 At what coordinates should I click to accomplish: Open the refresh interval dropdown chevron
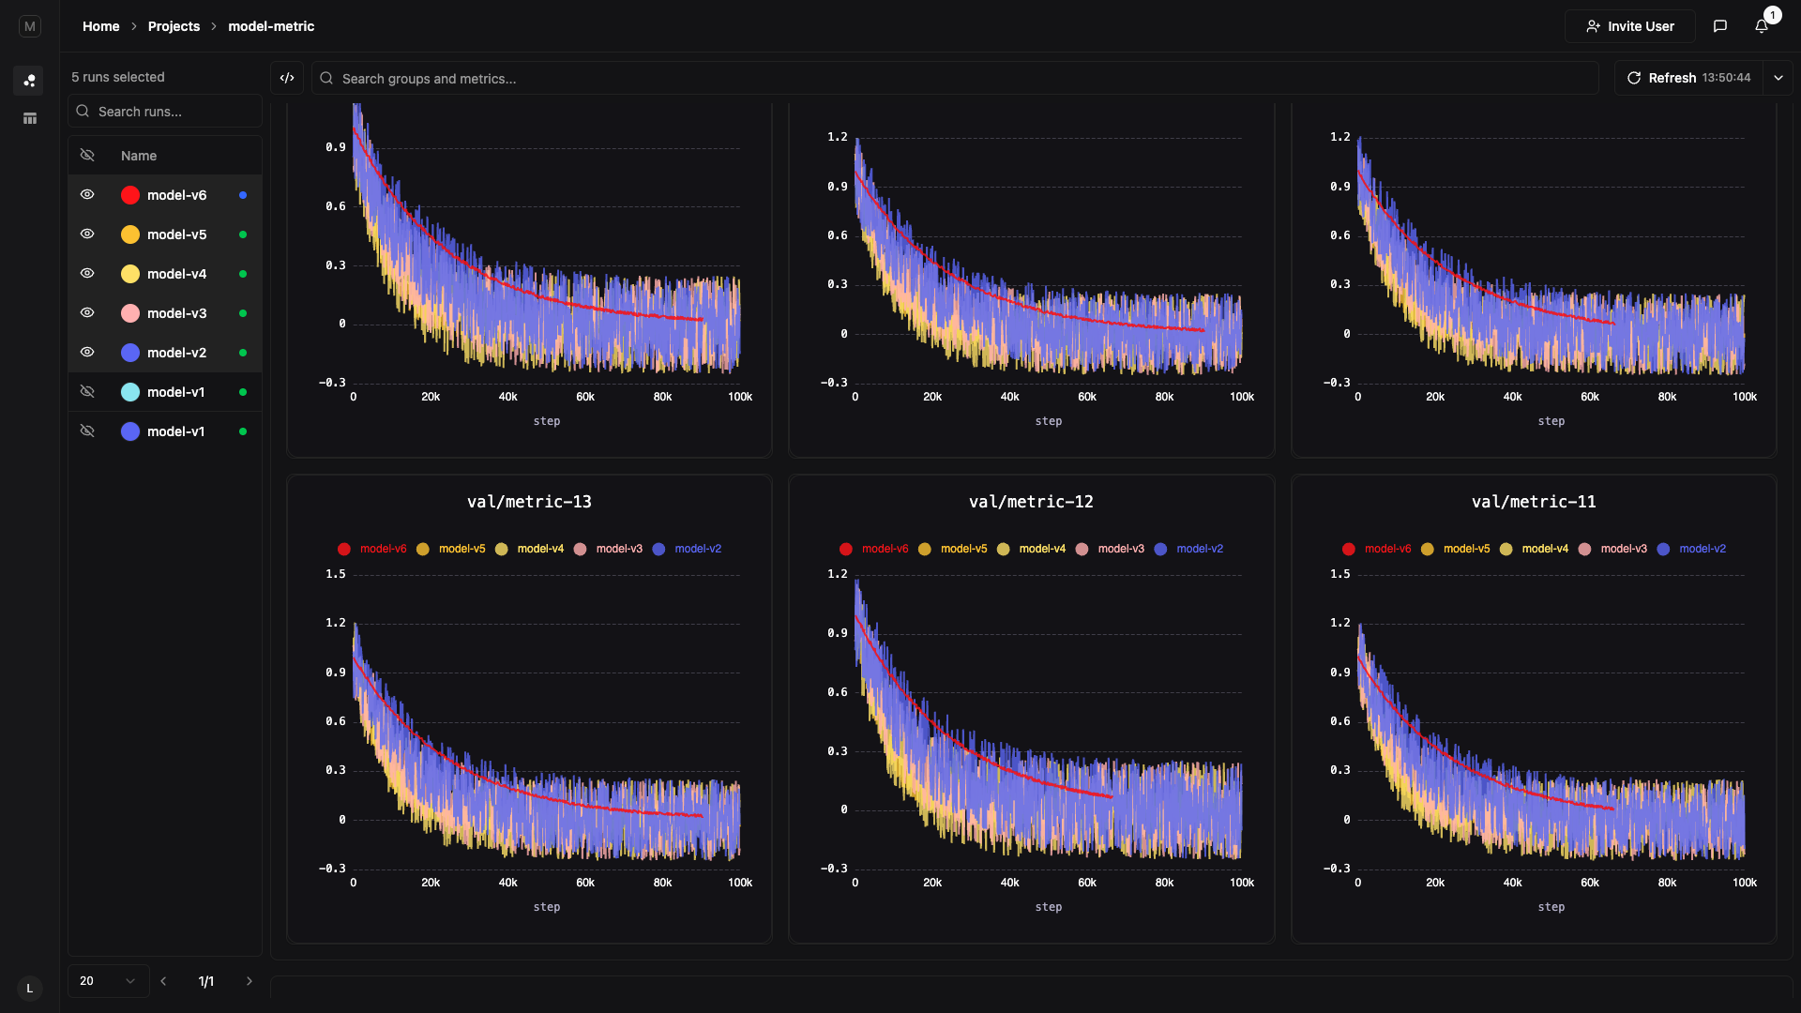[1779, 78]
